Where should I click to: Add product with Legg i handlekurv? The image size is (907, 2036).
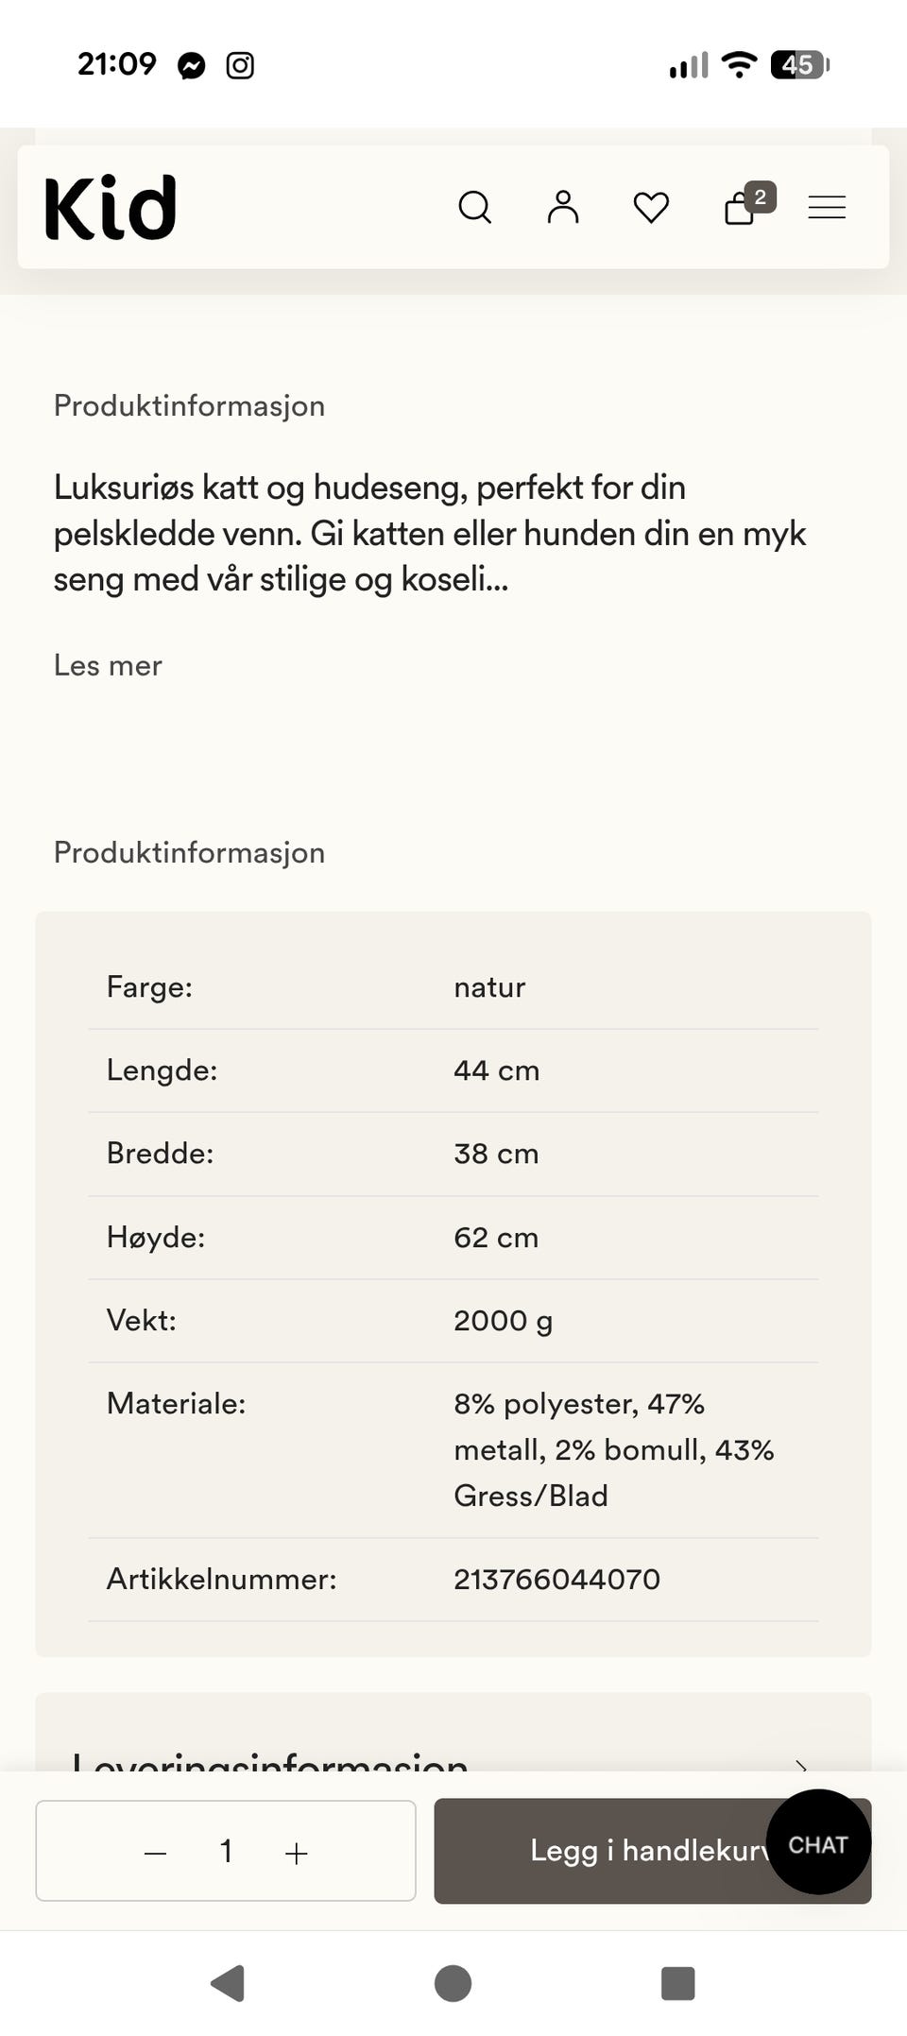click(x=652, y=1851)
